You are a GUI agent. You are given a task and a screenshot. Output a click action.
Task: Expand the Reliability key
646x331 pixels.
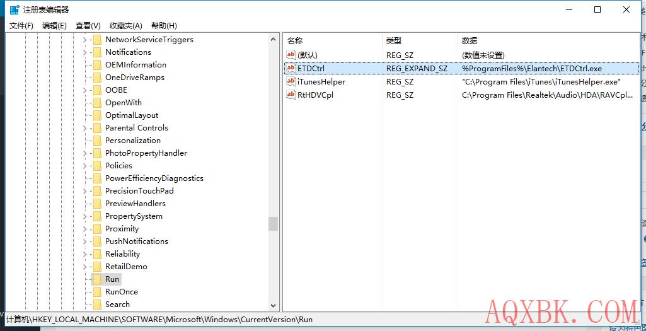pyautogui.click(x=85, y=254)
